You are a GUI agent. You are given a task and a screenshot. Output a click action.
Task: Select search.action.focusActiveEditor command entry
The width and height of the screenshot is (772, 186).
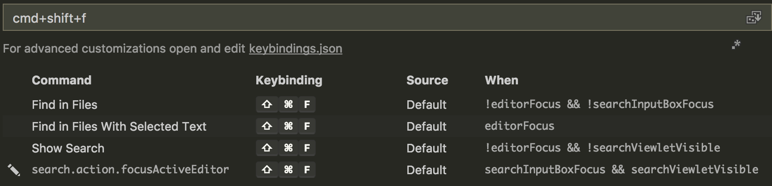pos(130,170)
